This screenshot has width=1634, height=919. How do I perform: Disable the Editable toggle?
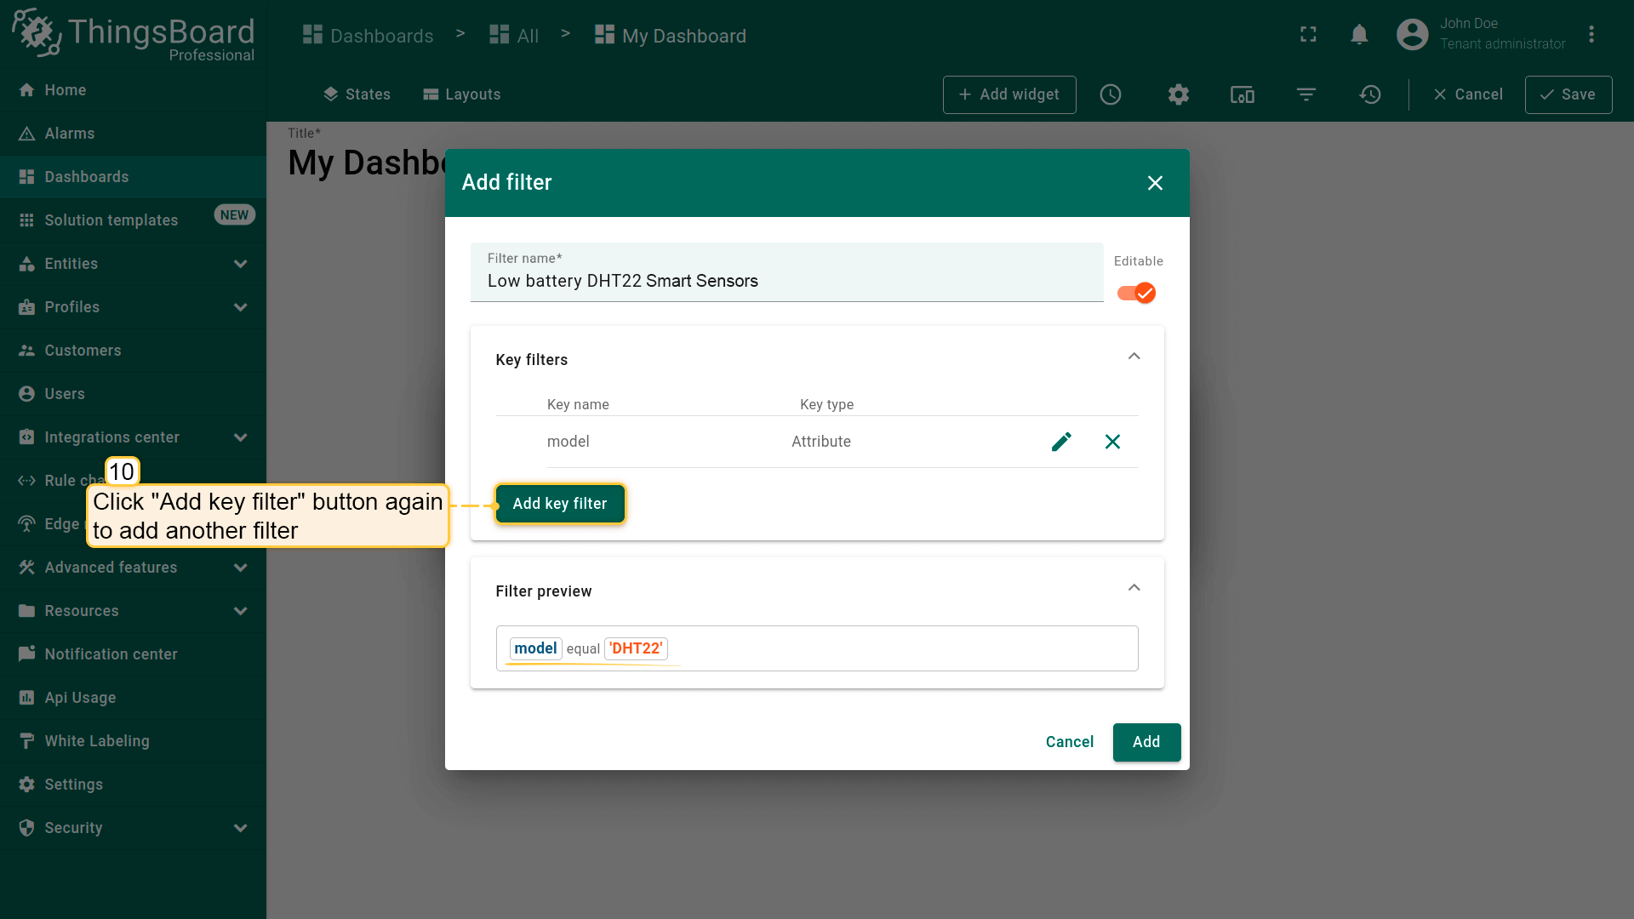tap(1137, 293)
